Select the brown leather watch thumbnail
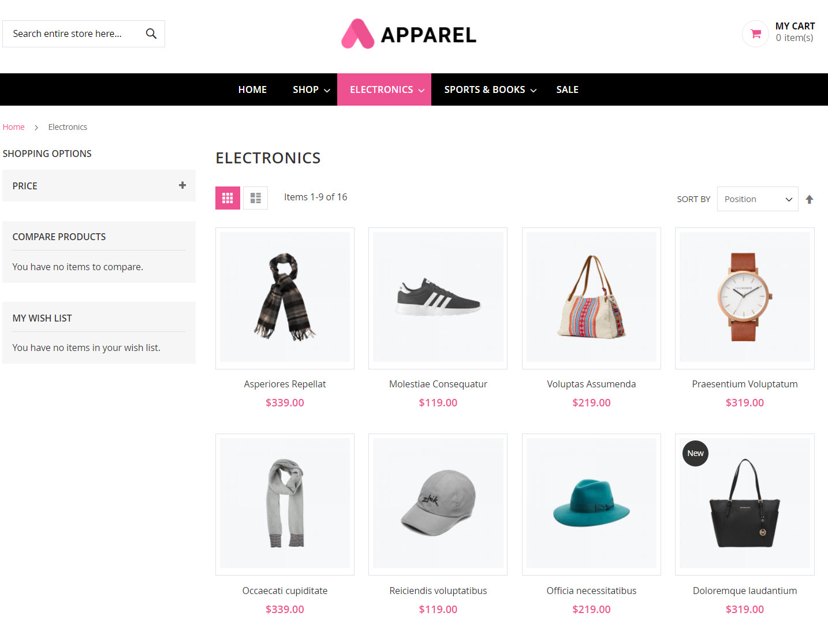Image resolution: width=828 pixels, height=620 pixels. (x=745, y=297)
